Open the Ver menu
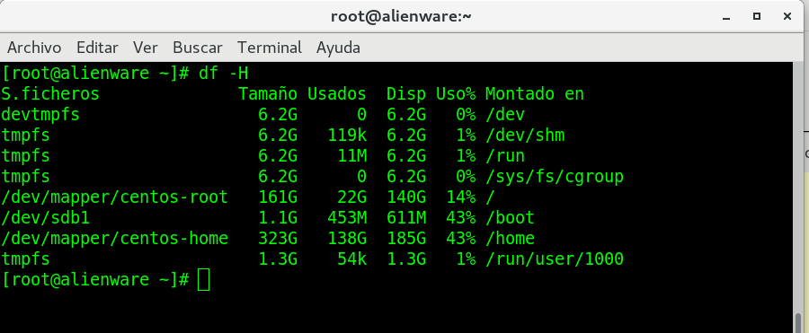Image resolution: width=809 pixels, height=333 pixels. [x=145, y=48]
